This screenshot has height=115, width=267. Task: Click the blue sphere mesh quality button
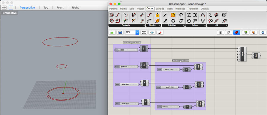[263, 33]
